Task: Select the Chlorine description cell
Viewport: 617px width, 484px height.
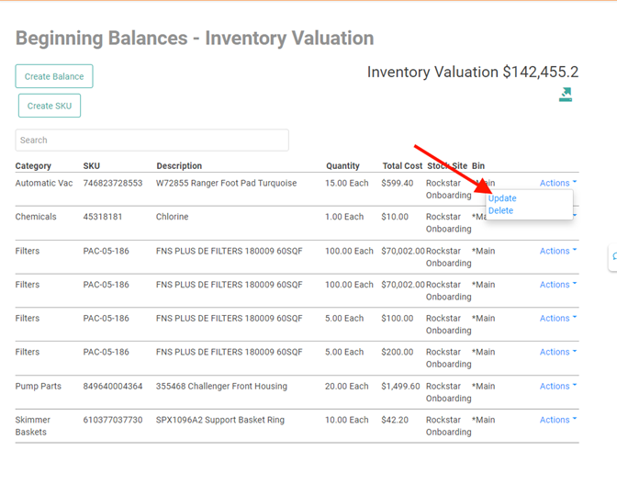Action: (172, 218)
